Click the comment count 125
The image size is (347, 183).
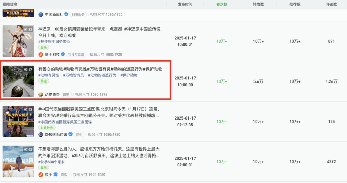tap(331, 121)
